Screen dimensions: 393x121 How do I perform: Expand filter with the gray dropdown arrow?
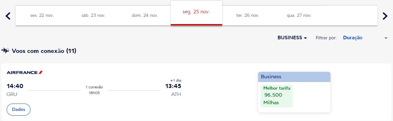(386, 38)
